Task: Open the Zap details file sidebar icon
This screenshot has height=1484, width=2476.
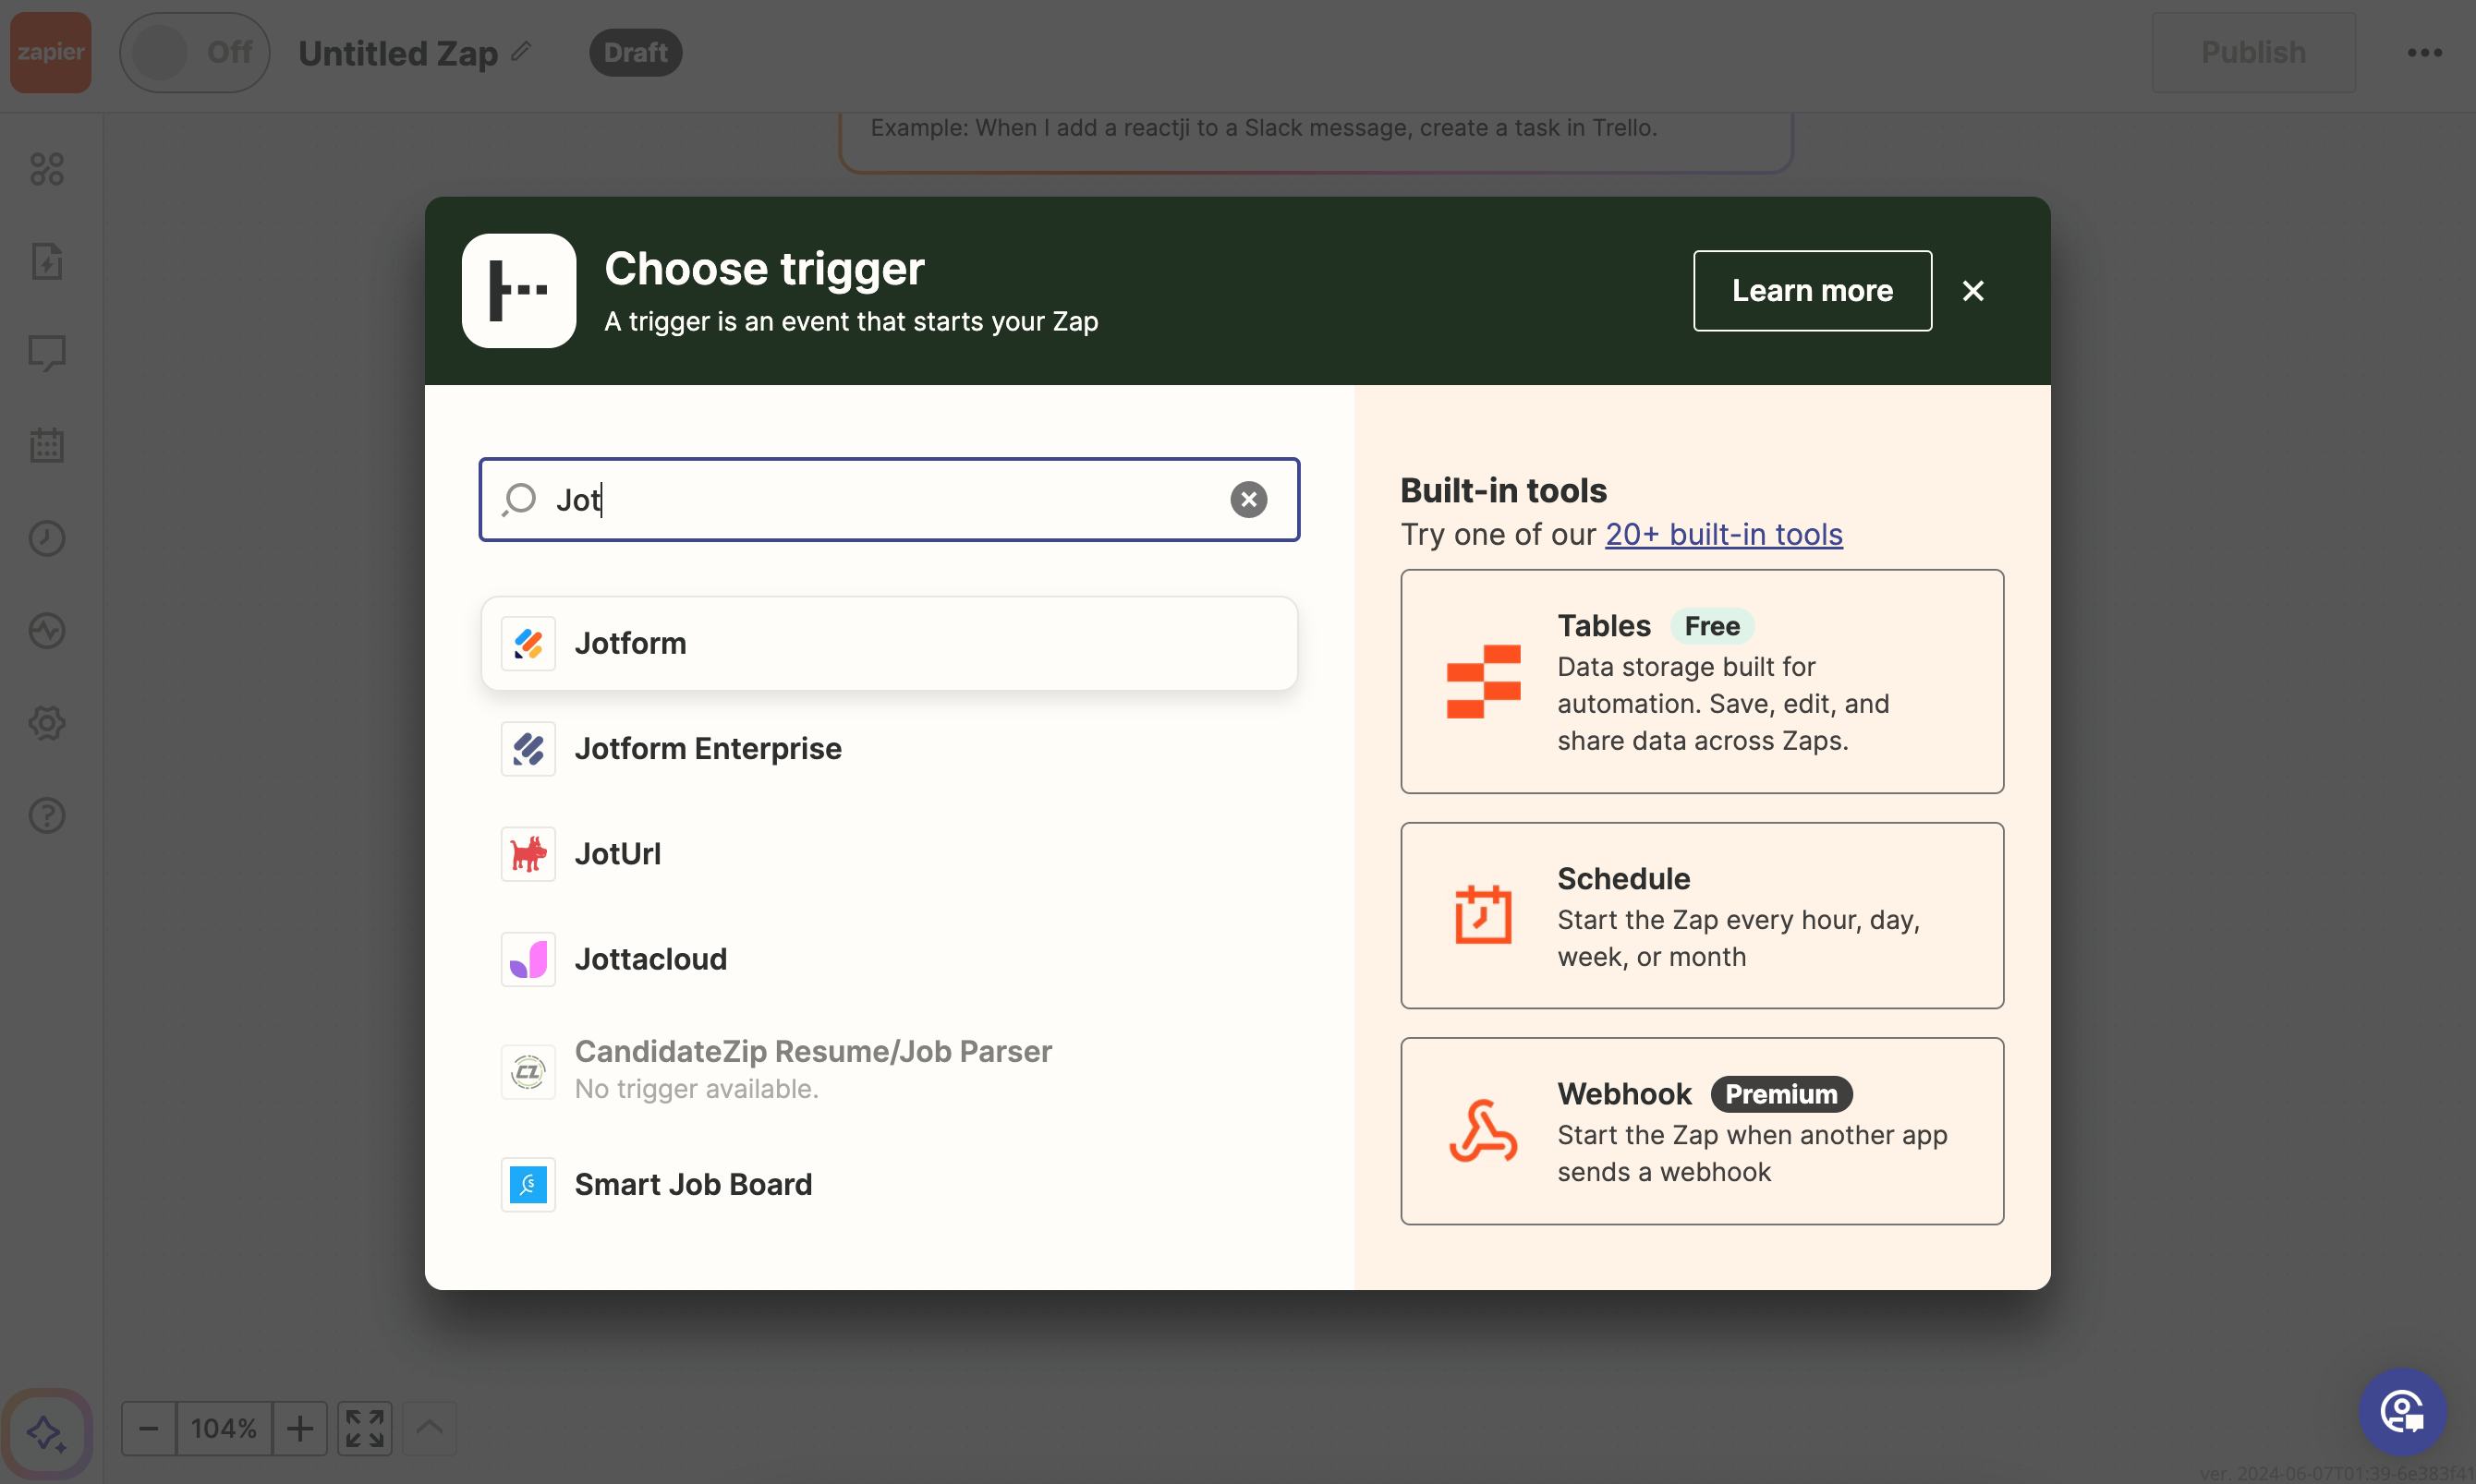Action: 47,261
